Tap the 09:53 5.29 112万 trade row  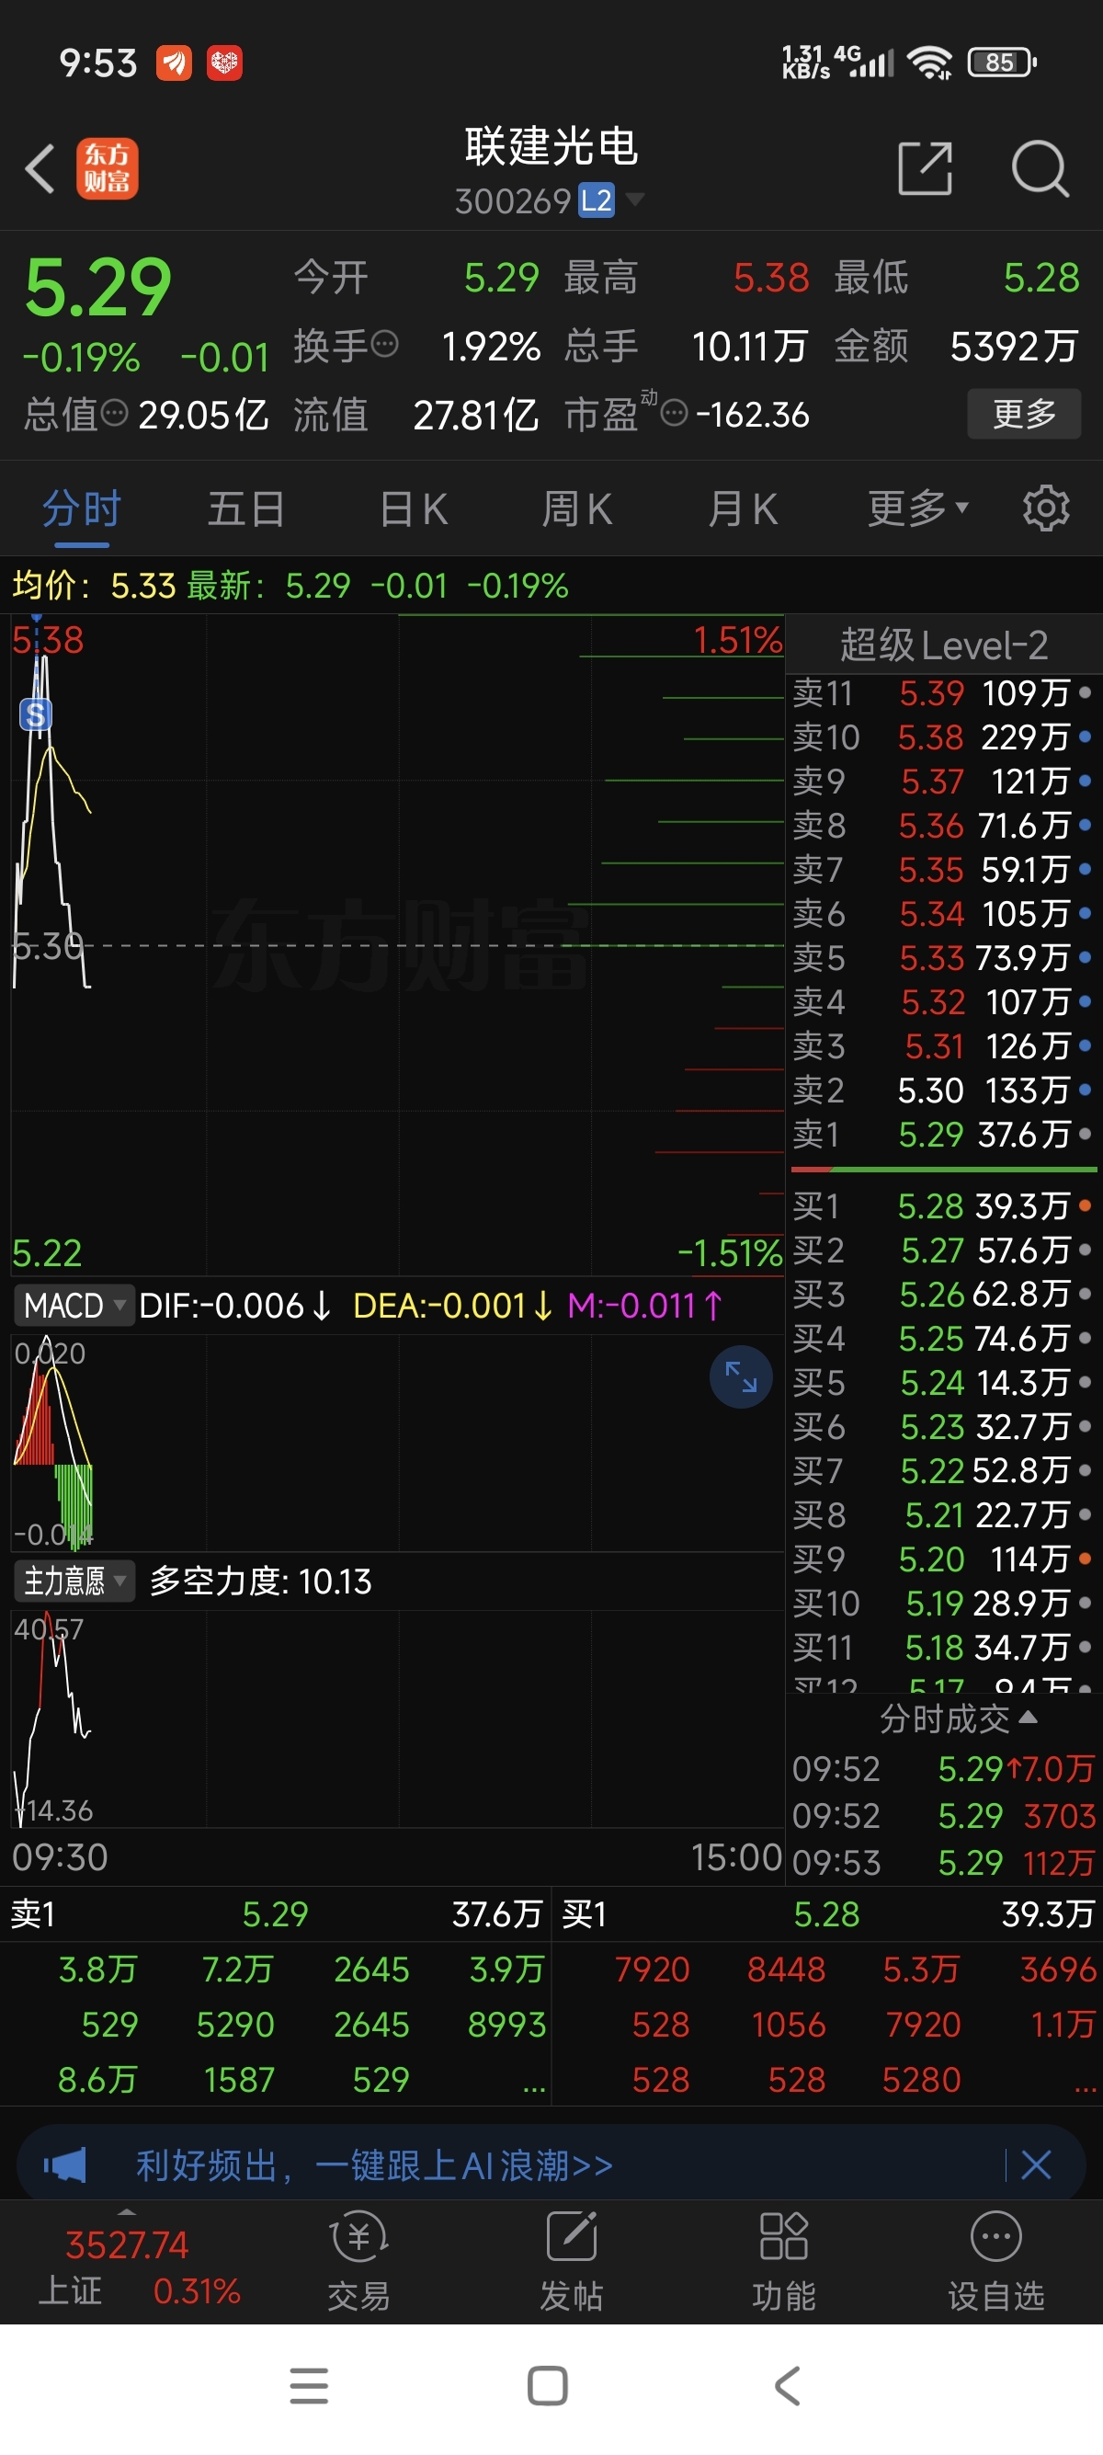pos(943,1862)
